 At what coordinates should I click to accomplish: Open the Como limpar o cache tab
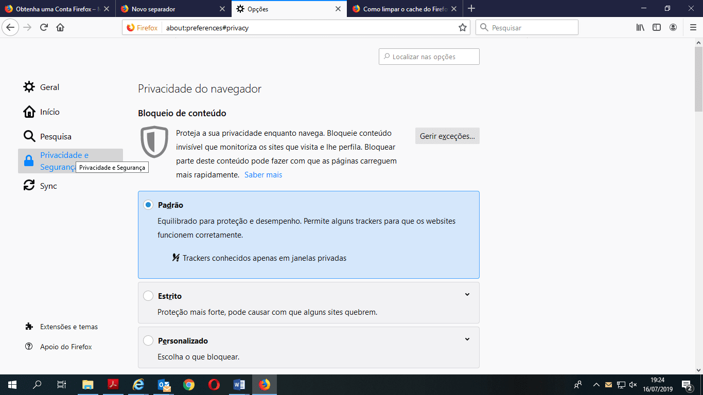click(401, 9)
